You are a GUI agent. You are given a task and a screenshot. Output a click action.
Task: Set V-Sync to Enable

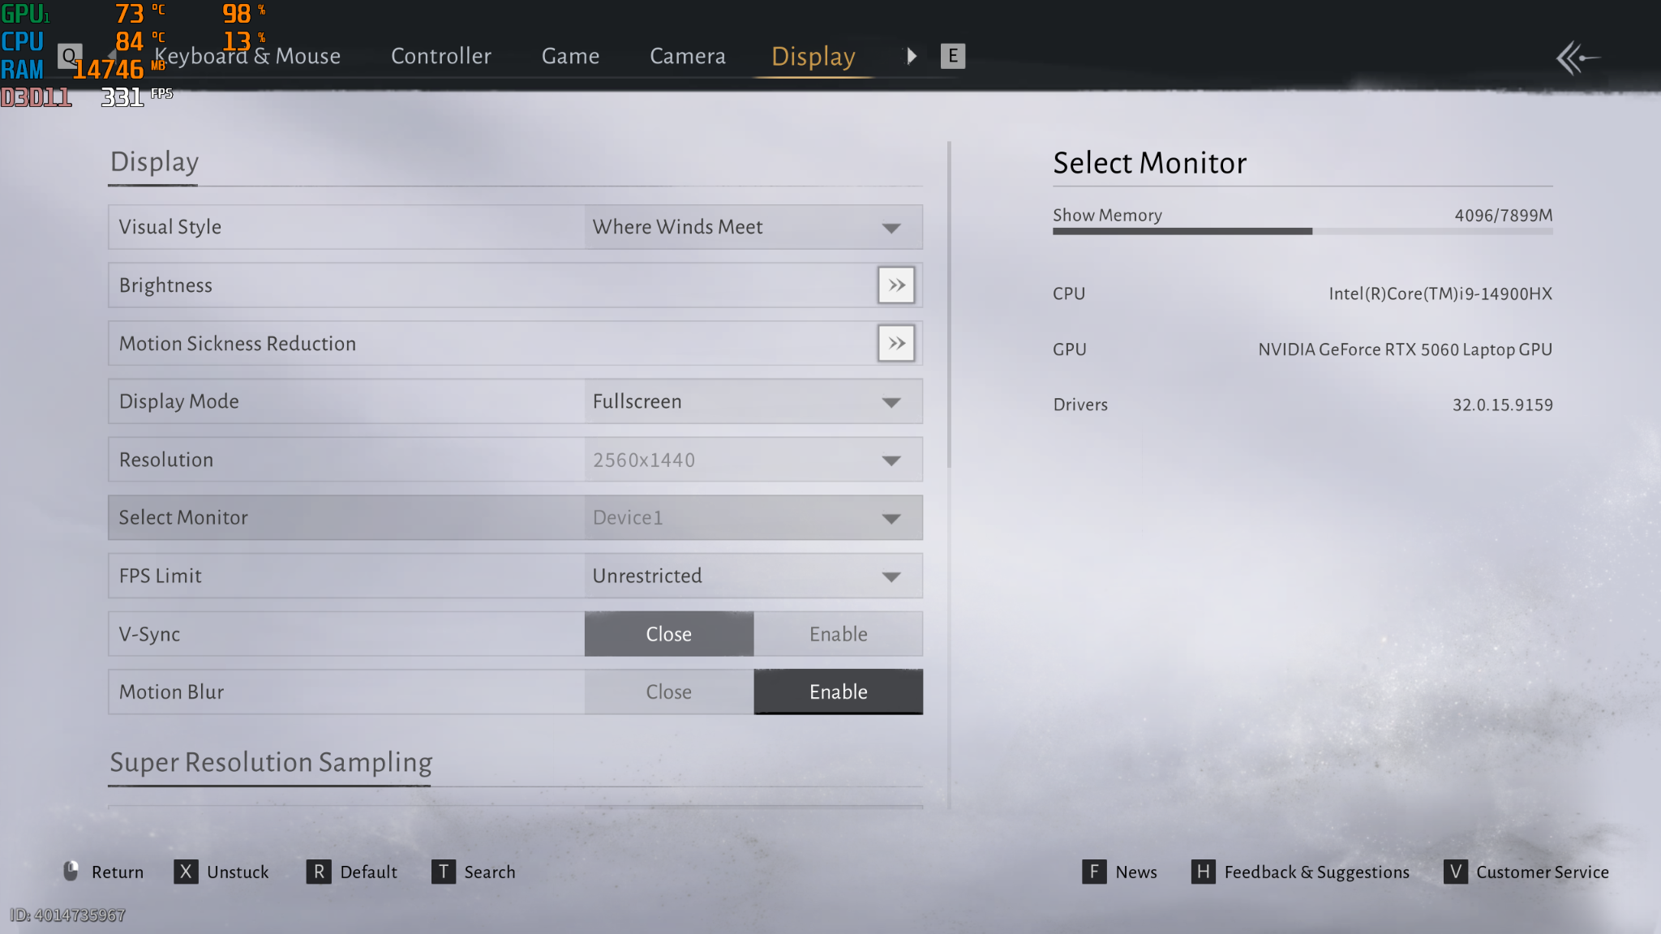838,634
